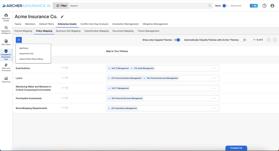Open Compliance Assurance Hub in sidebar
This screenshot has width=279, height=151.
pyautogui.click(x=6, y=55)
